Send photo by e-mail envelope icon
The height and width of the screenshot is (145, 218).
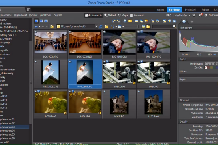pos(130,21)
